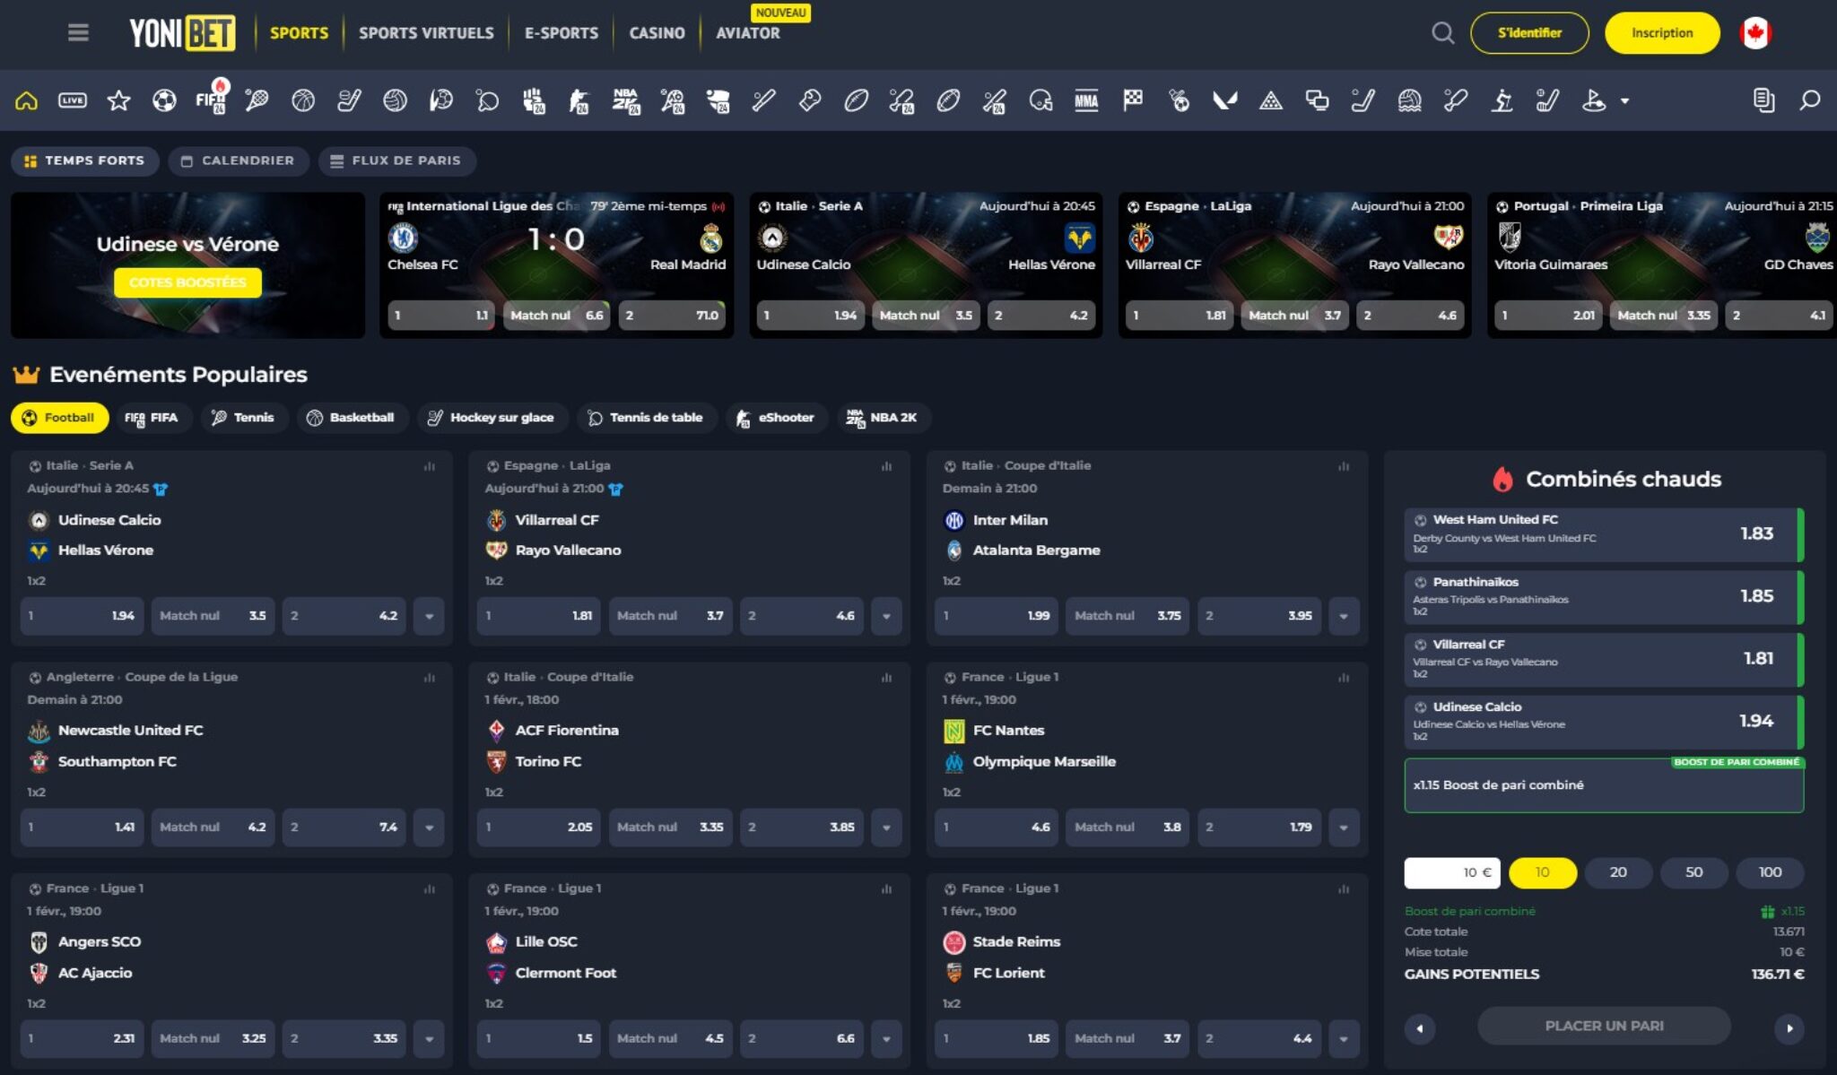Select Match nul 4.2 for Newcastle vs Southampton
1837x1075 pixels.
(x=213, y=828)
